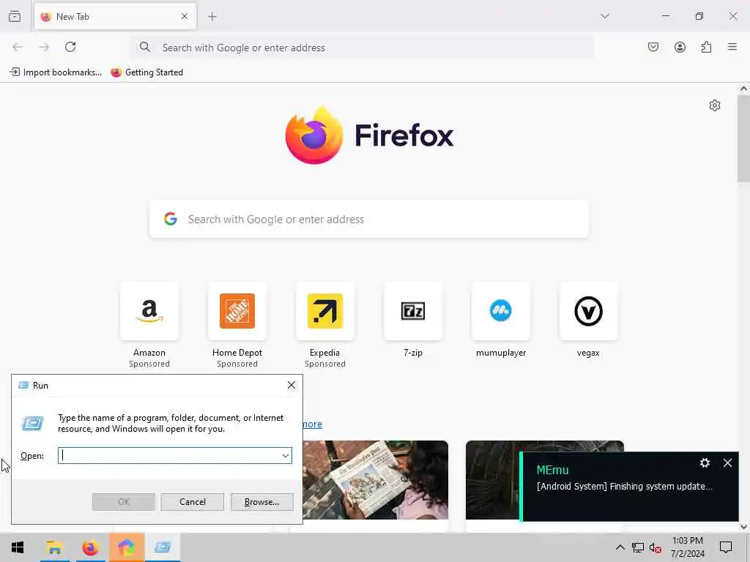This screenshot has height=562, width=750.
Task: Open the New Tab personalize gear icon
Action: [715, 105]
